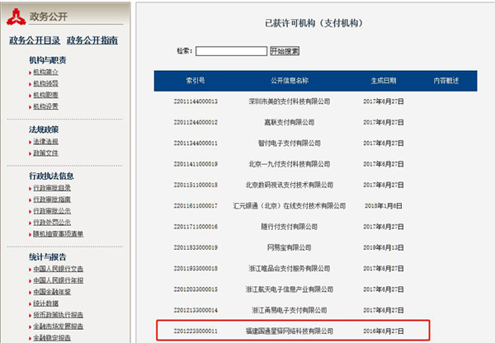The width and height of the screenshot is (495, 343).
Task: Select 浙江甬易电子支付有限公司 in the table
Action: pyautogui.click(x=290, y=310)
